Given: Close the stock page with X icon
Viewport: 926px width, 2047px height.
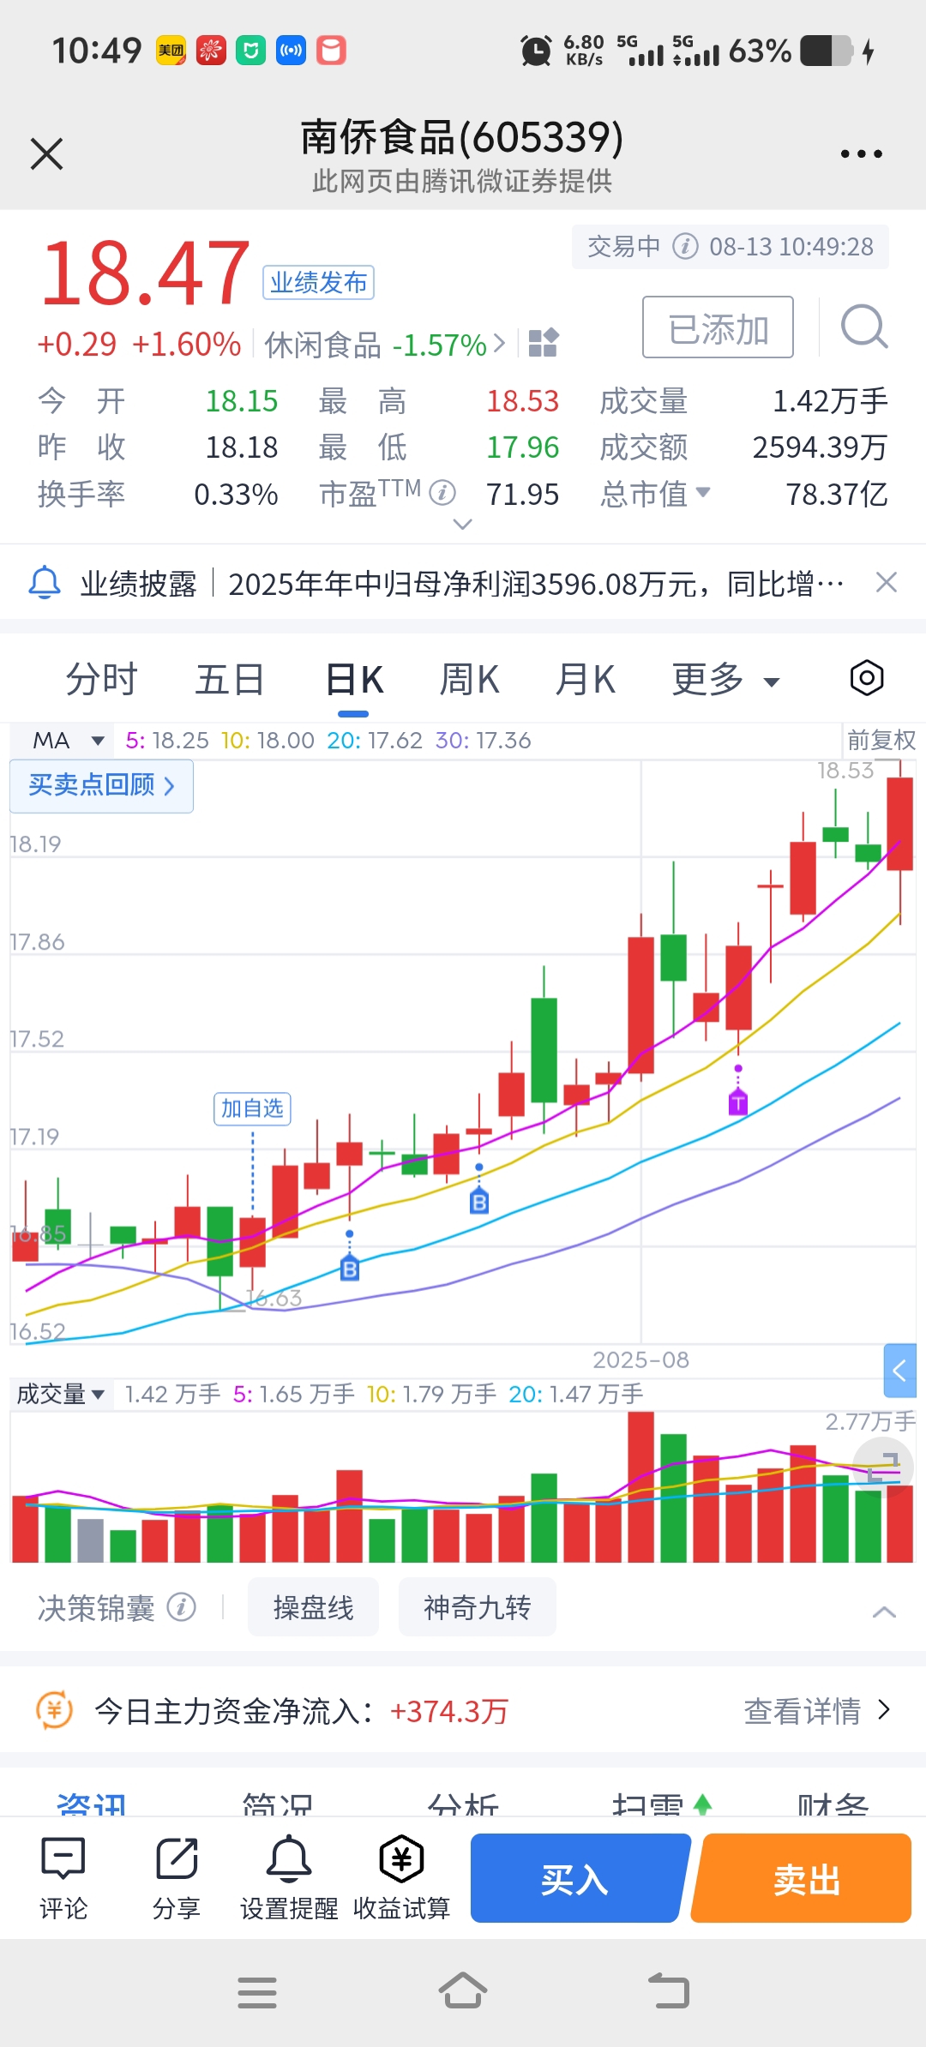Looking at the screenshot, I should coord(46,154).
